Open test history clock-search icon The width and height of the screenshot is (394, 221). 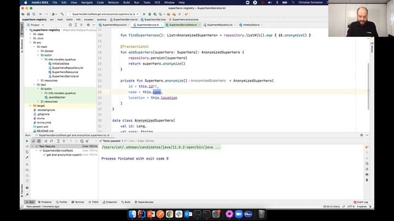[x=82, y=141]
